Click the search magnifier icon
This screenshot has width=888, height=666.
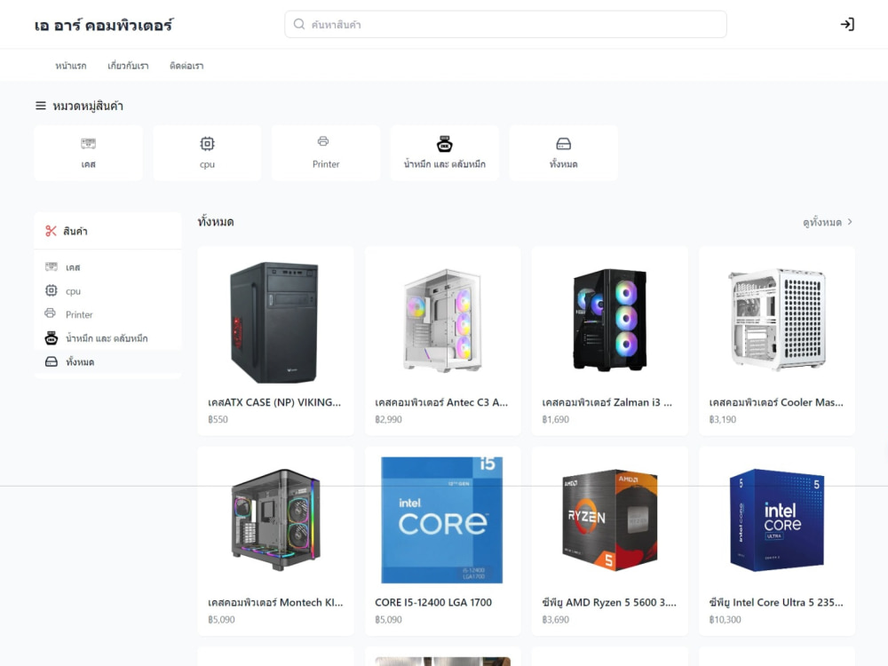(299, 24)
